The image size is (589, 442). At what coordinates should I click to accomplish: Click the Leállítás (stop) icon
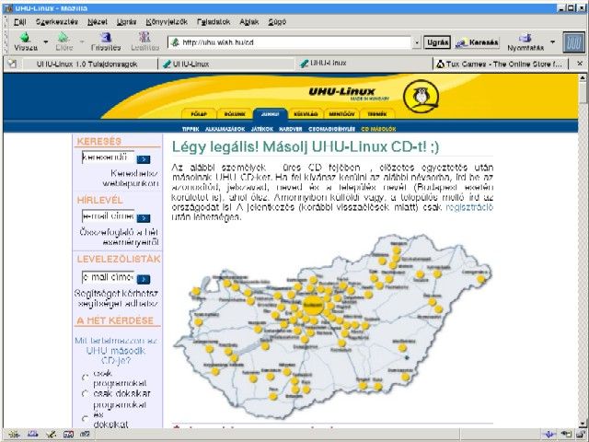[x=144, y=37]
